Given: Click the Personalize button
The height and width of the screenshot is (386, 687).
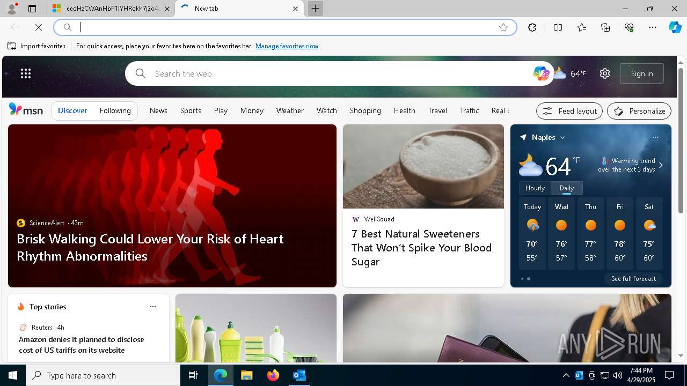Looking at the screenshot, I should [x=639, y=111].
